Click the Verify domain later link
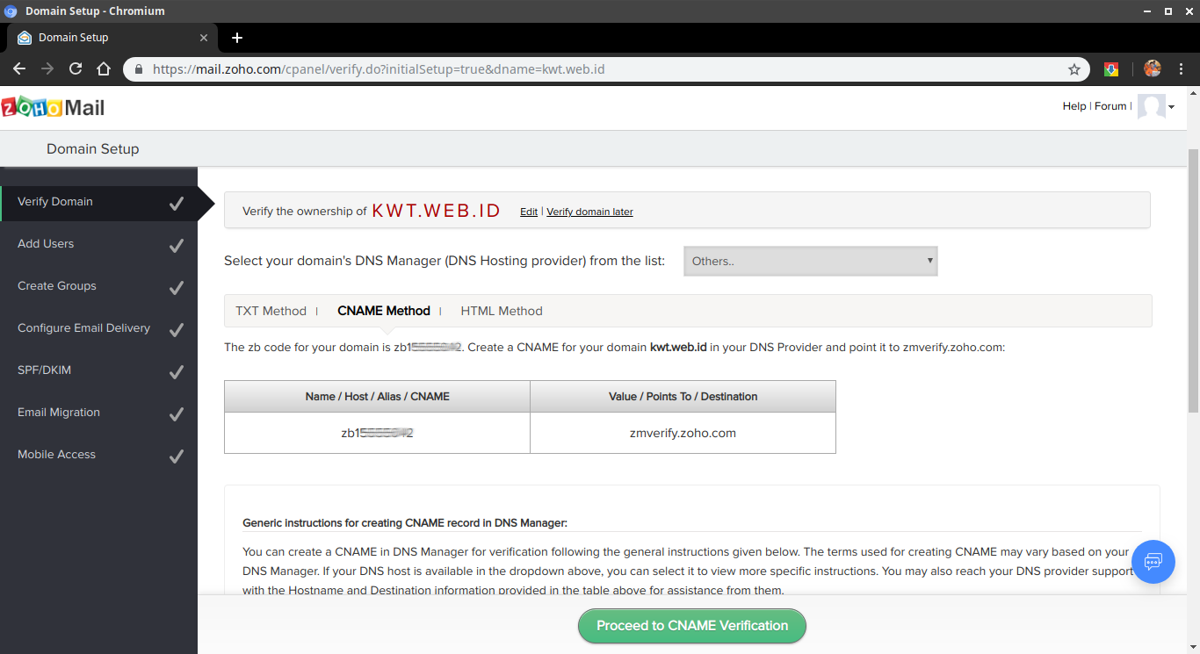1200x654 pixels. 589,212
